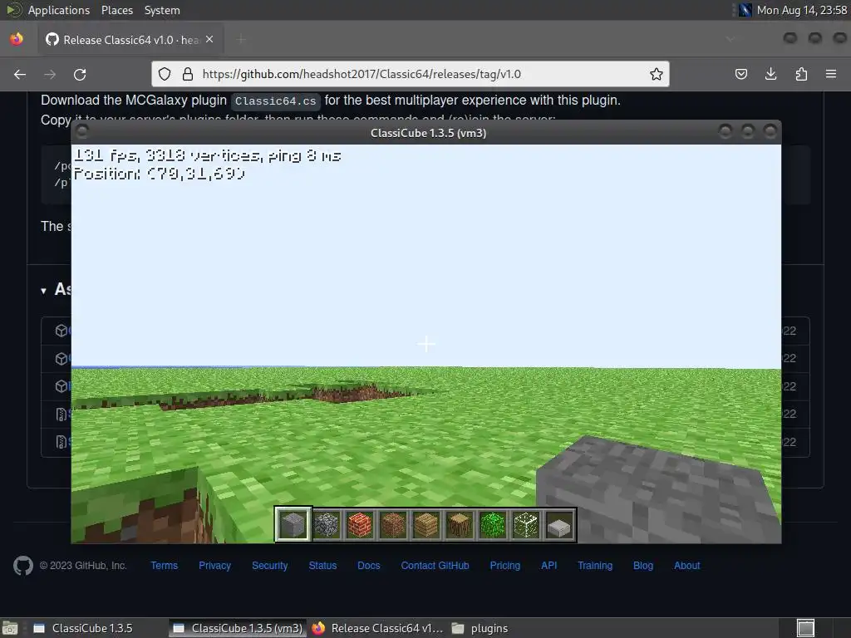The width and height of the screenshot is (851, 638).
Task: Bookmark this page with the star icon
Action: pos(657,74)
